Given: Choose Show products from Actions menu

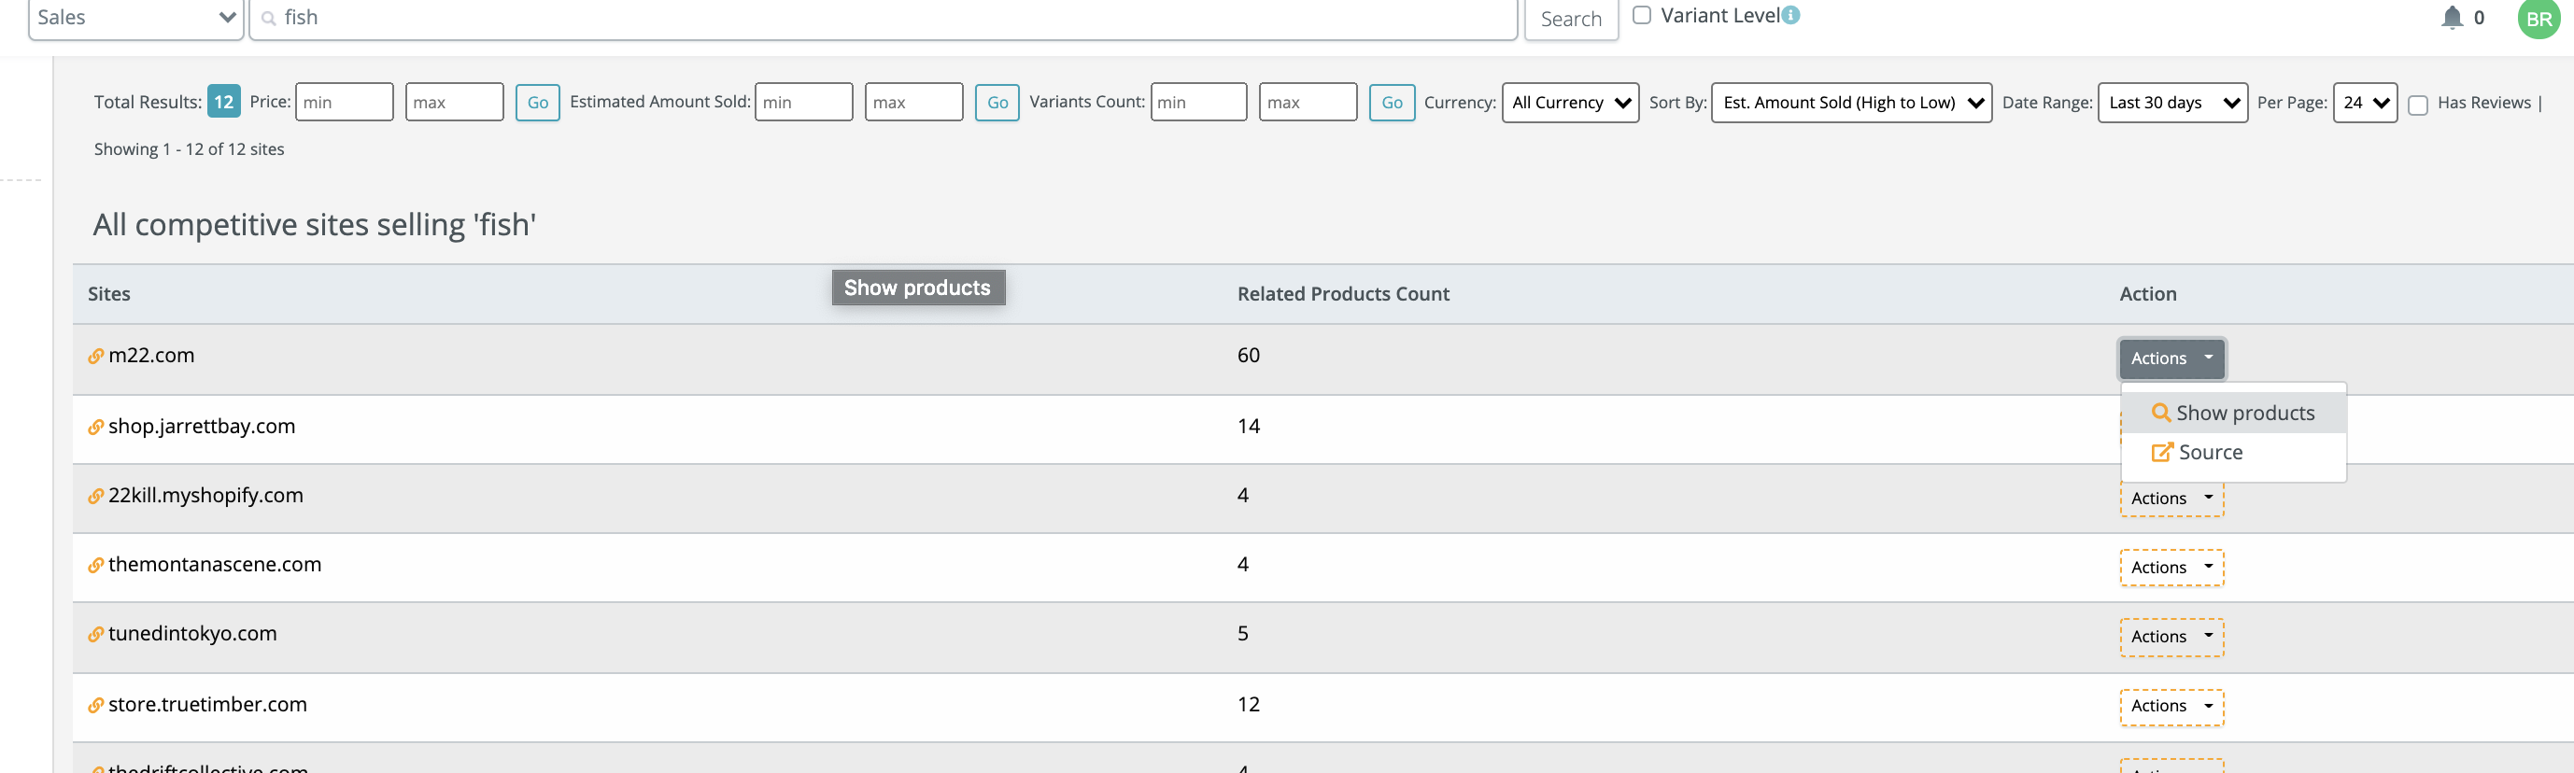Looking at the screenshot, I should pos(2233,413).
